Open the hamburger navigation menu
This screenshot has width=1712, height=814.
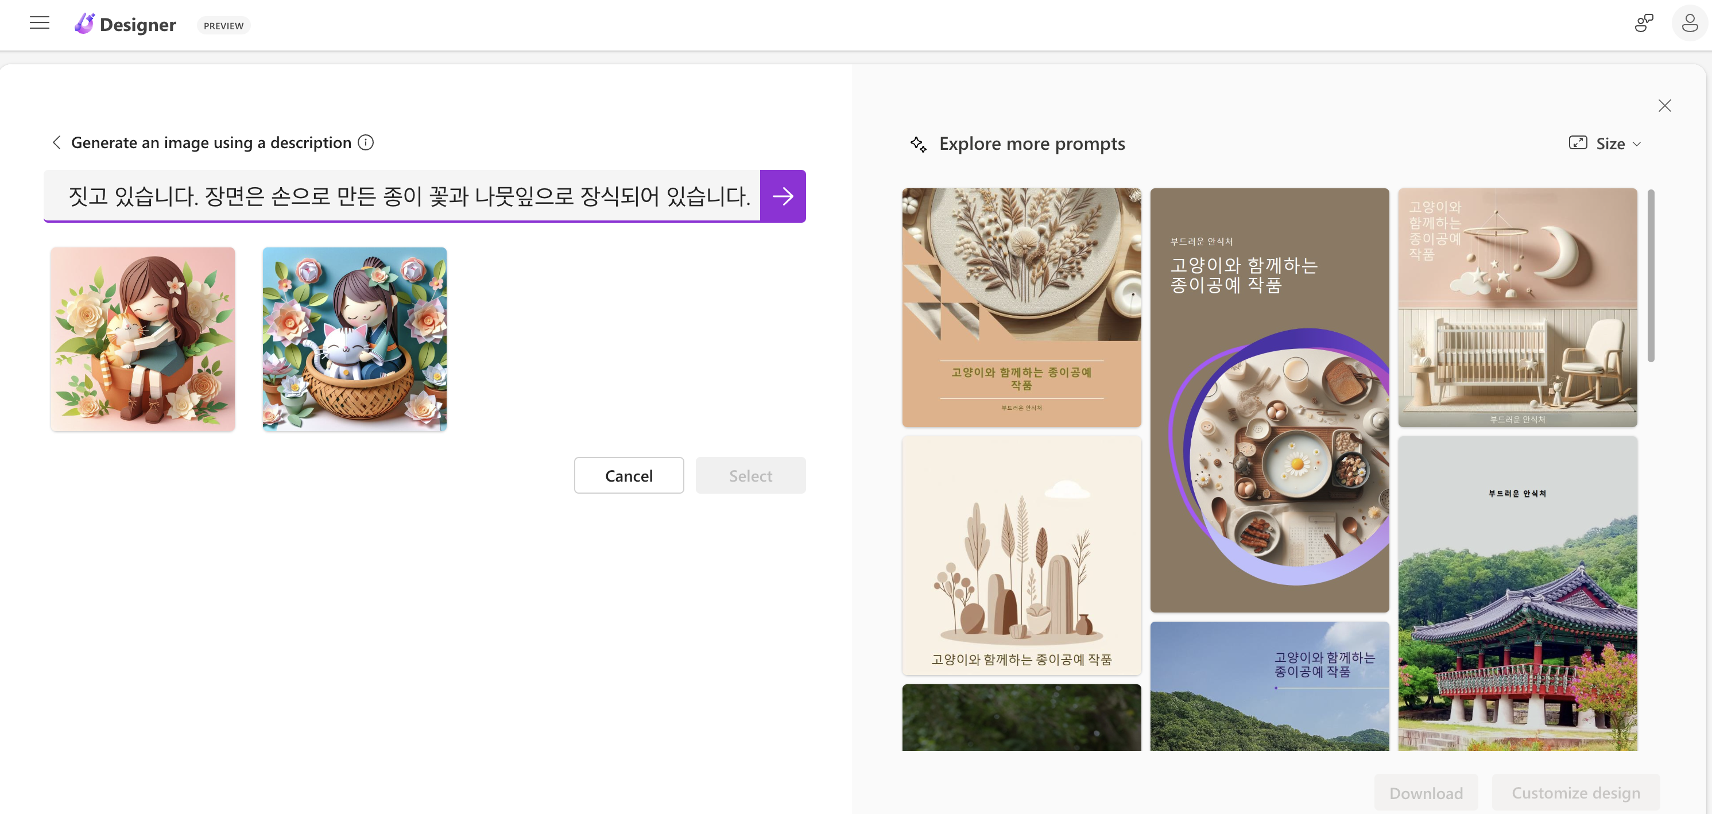click(x=39, y=24)
